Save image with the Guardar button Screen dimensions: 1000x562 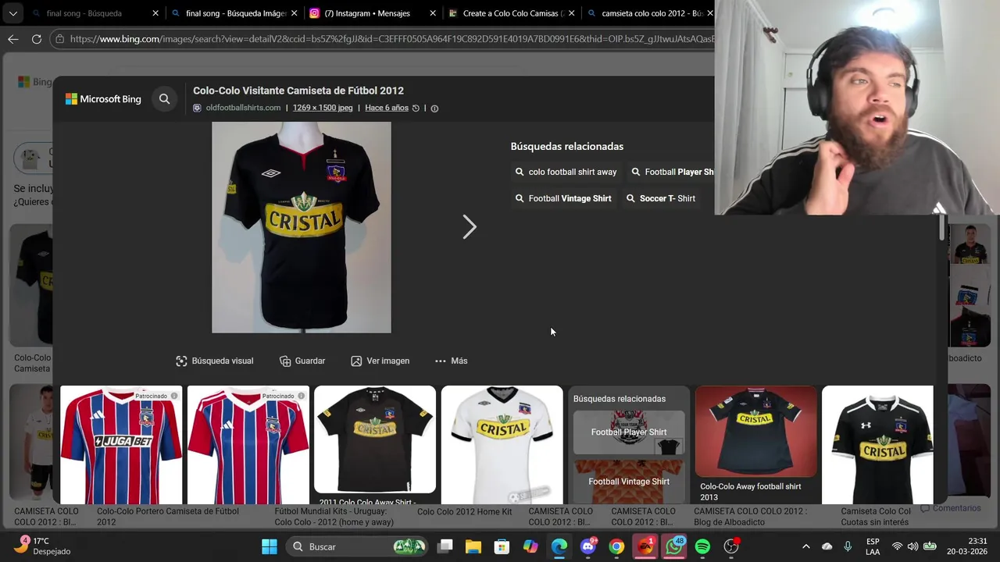click(302, 361)
